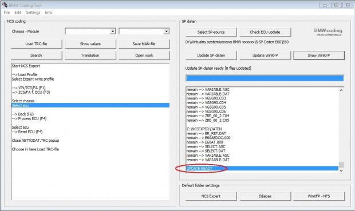The image size is (355, 211).
Task: Click the Update WinKFP button
Action: click(265, 55)
